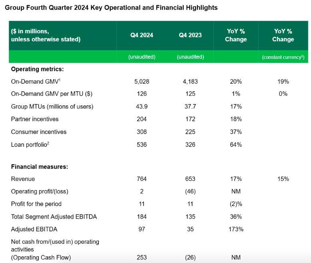Image resolution: width=311 pixels, height=263 pixels.
Task: Select the 37% Consumer incentives change
Action: 236,132
